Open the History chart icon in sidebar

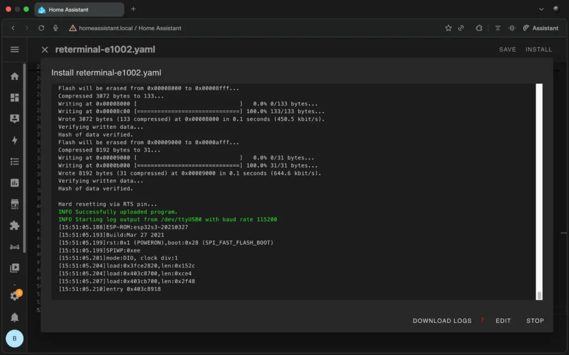(x=14, y=183)
